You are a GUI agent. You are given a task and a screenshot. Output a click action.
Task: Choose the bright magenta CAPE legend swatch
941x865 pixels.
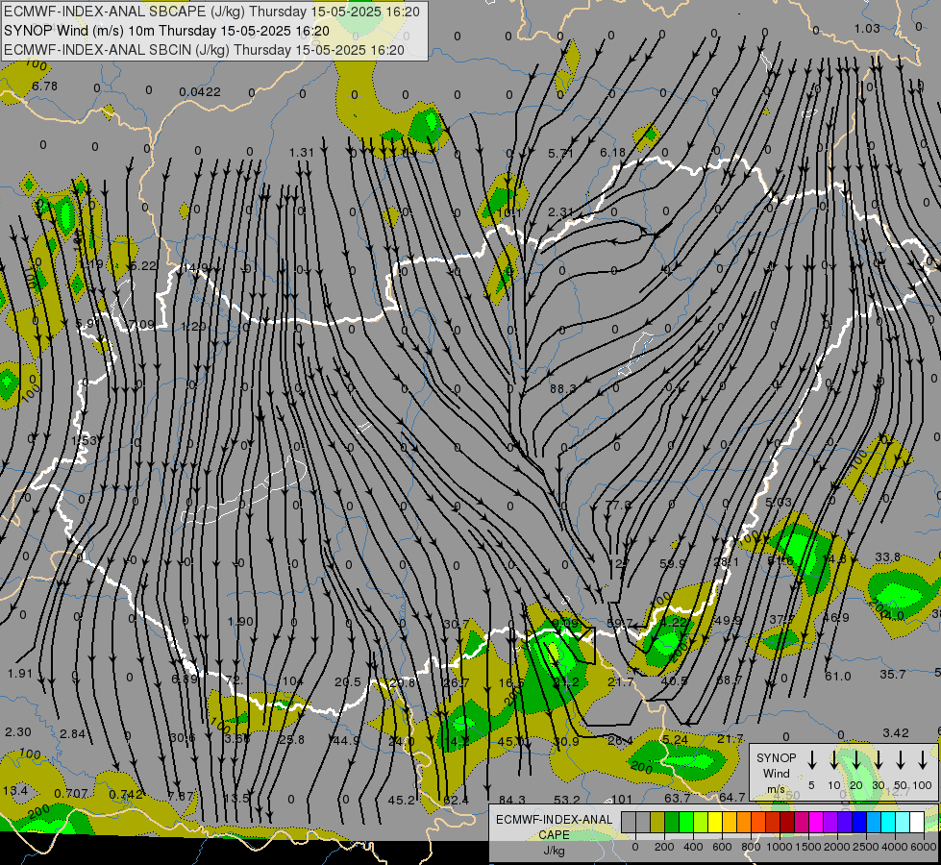[816, 822]
